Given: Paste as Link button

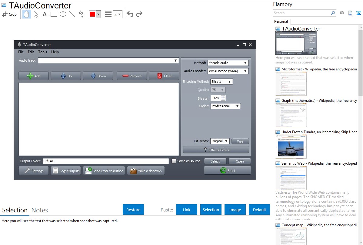Looking at the screenshot, I should (187, 210).
